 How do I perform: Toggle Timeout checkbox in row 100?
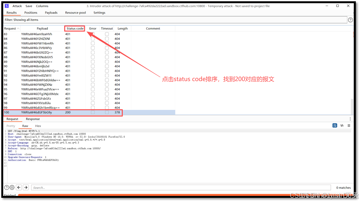[107, 112]
